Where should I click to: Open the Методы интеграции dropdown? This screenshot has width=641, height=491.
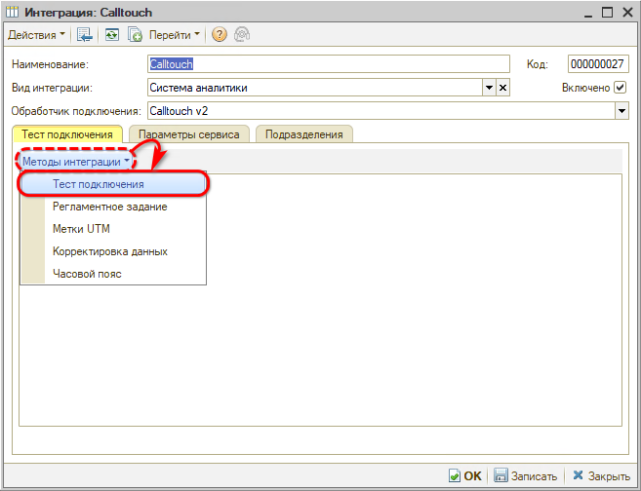tap(76, 162)
